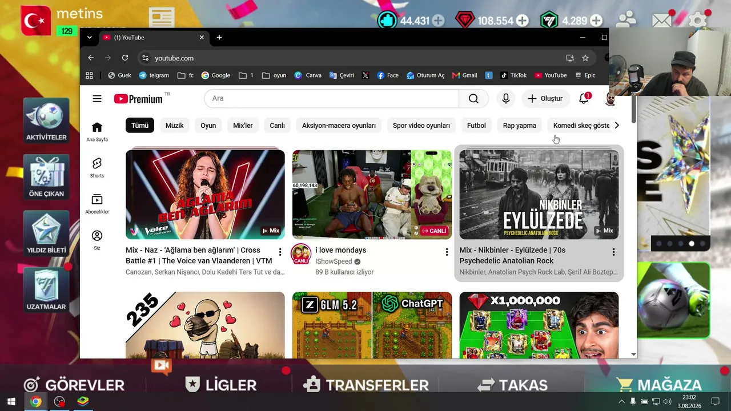The height and width of the screenshot is (411, 731).
Task: Open the YouTube account avatar menu
Action: point(610,99)
